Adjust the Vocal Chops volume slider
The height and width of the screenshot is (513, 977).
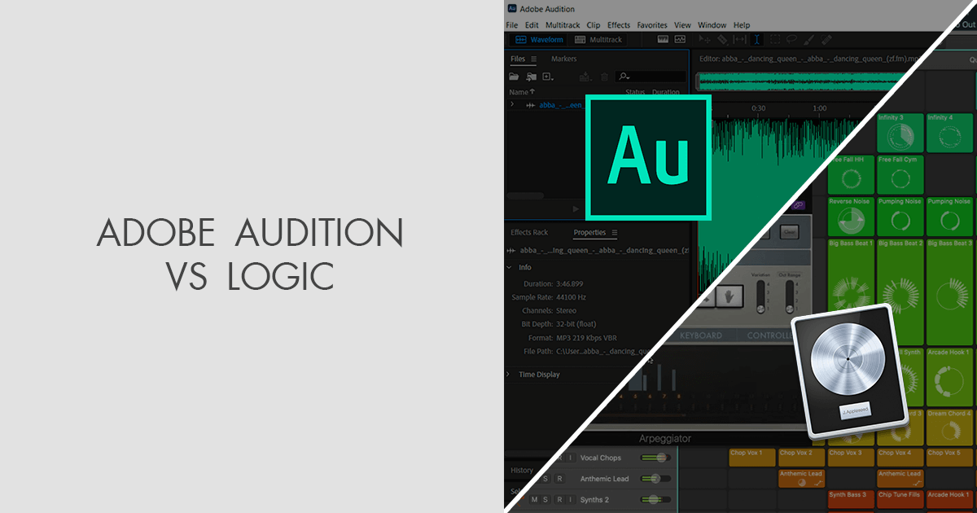point(660,458)
